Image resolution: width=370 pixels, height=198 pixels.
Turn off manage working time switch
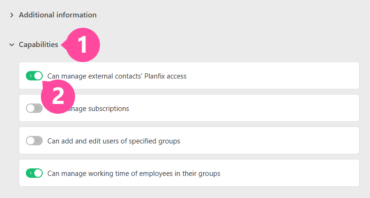34,173
